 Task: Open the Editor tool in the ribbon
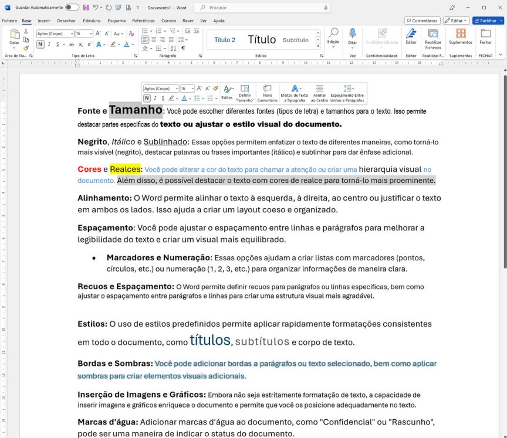click(x=411, y=35)
